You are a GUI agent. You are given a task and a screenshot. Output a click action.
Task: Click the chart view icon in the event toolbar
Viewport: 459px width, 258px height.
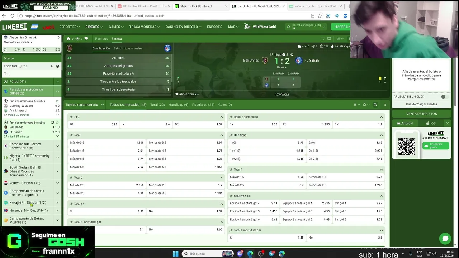pyautogui.click(x=339, y=39)
